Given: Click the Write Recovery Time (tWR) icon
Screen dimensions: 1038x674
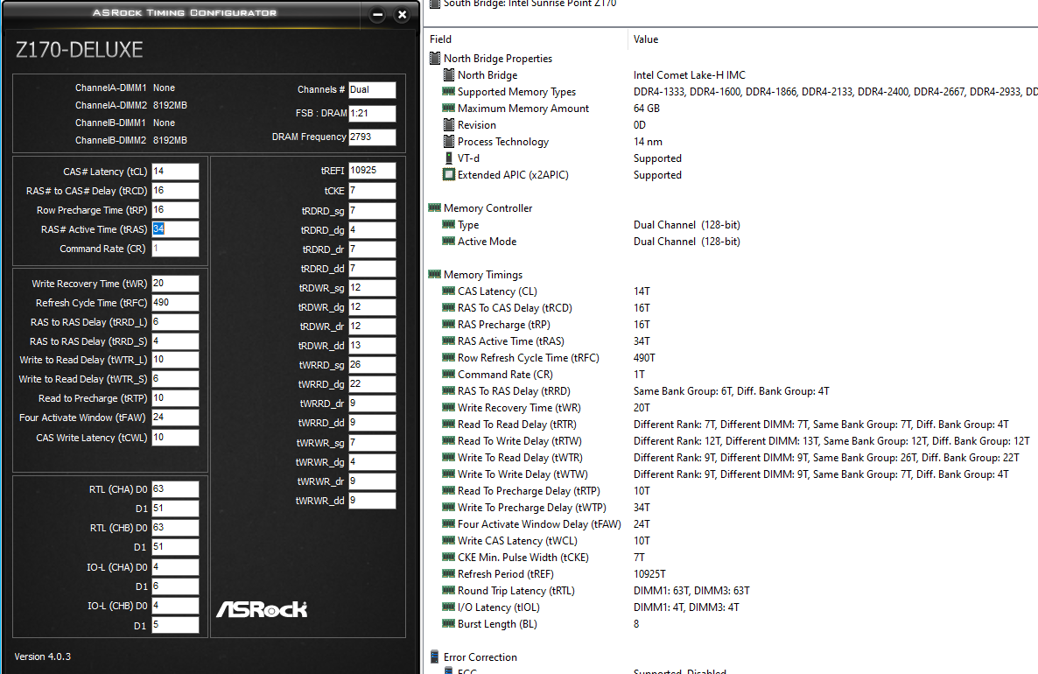Looking at the screenshot, I should point(449,407).
